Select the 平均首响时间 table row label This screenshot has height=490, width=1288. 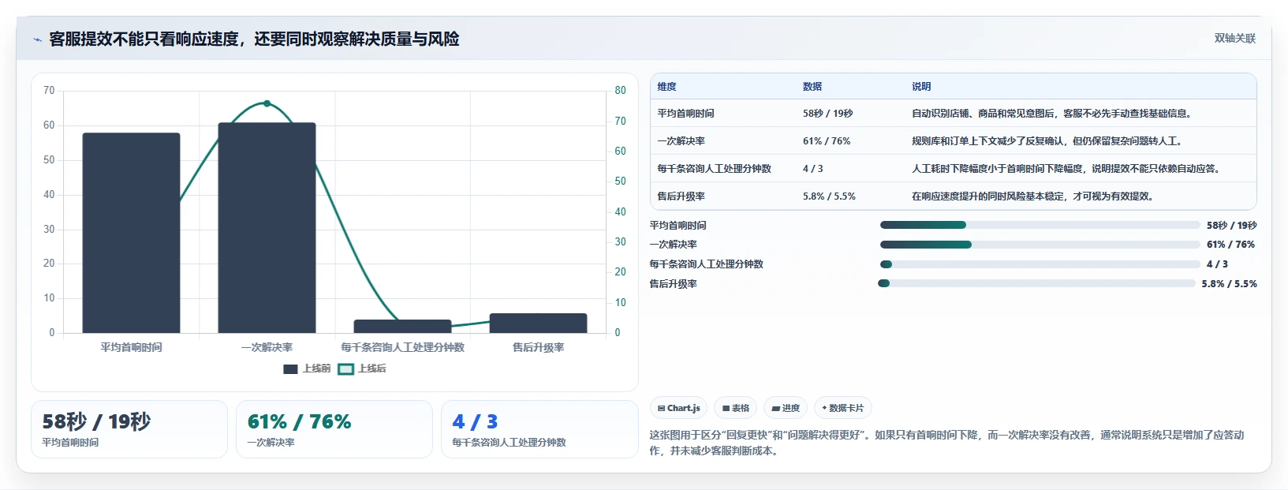tap(685, 114)
